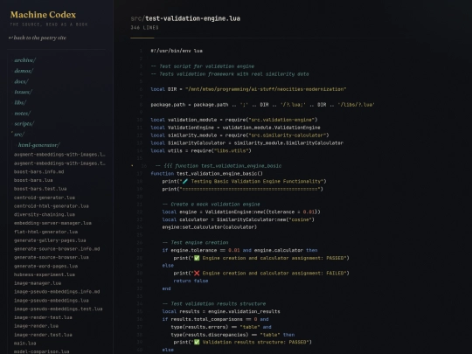Open image-render-test.lua file

coord(43,317)
